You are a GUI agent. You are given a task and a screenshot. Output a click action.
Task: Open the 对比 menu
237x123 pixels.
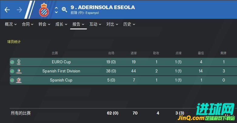(x=112, y=24)
